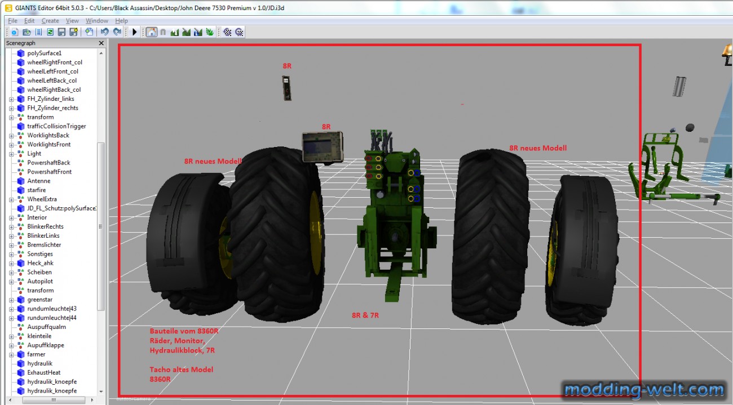Select the Heck_ahk node
Image resolution: width=733 pixels, height=405 pixels.
(41, 263)
